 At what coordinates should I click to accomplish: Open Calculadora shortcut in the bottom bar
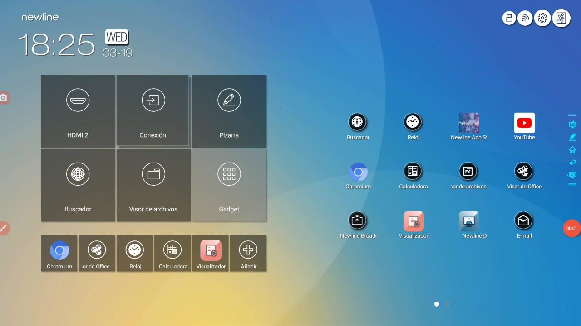pos(172,253)
